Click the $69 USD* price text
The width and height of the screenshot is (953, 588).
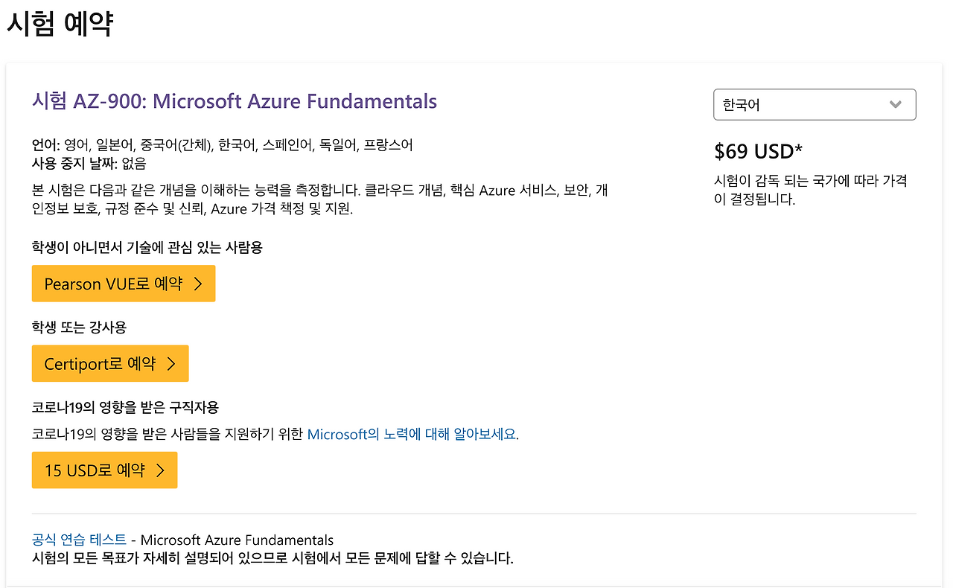coord(758,151)
